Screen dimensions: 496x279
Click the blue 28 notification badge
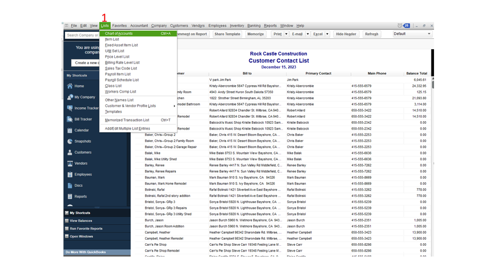pyautogui.click(x=407, y=26)
